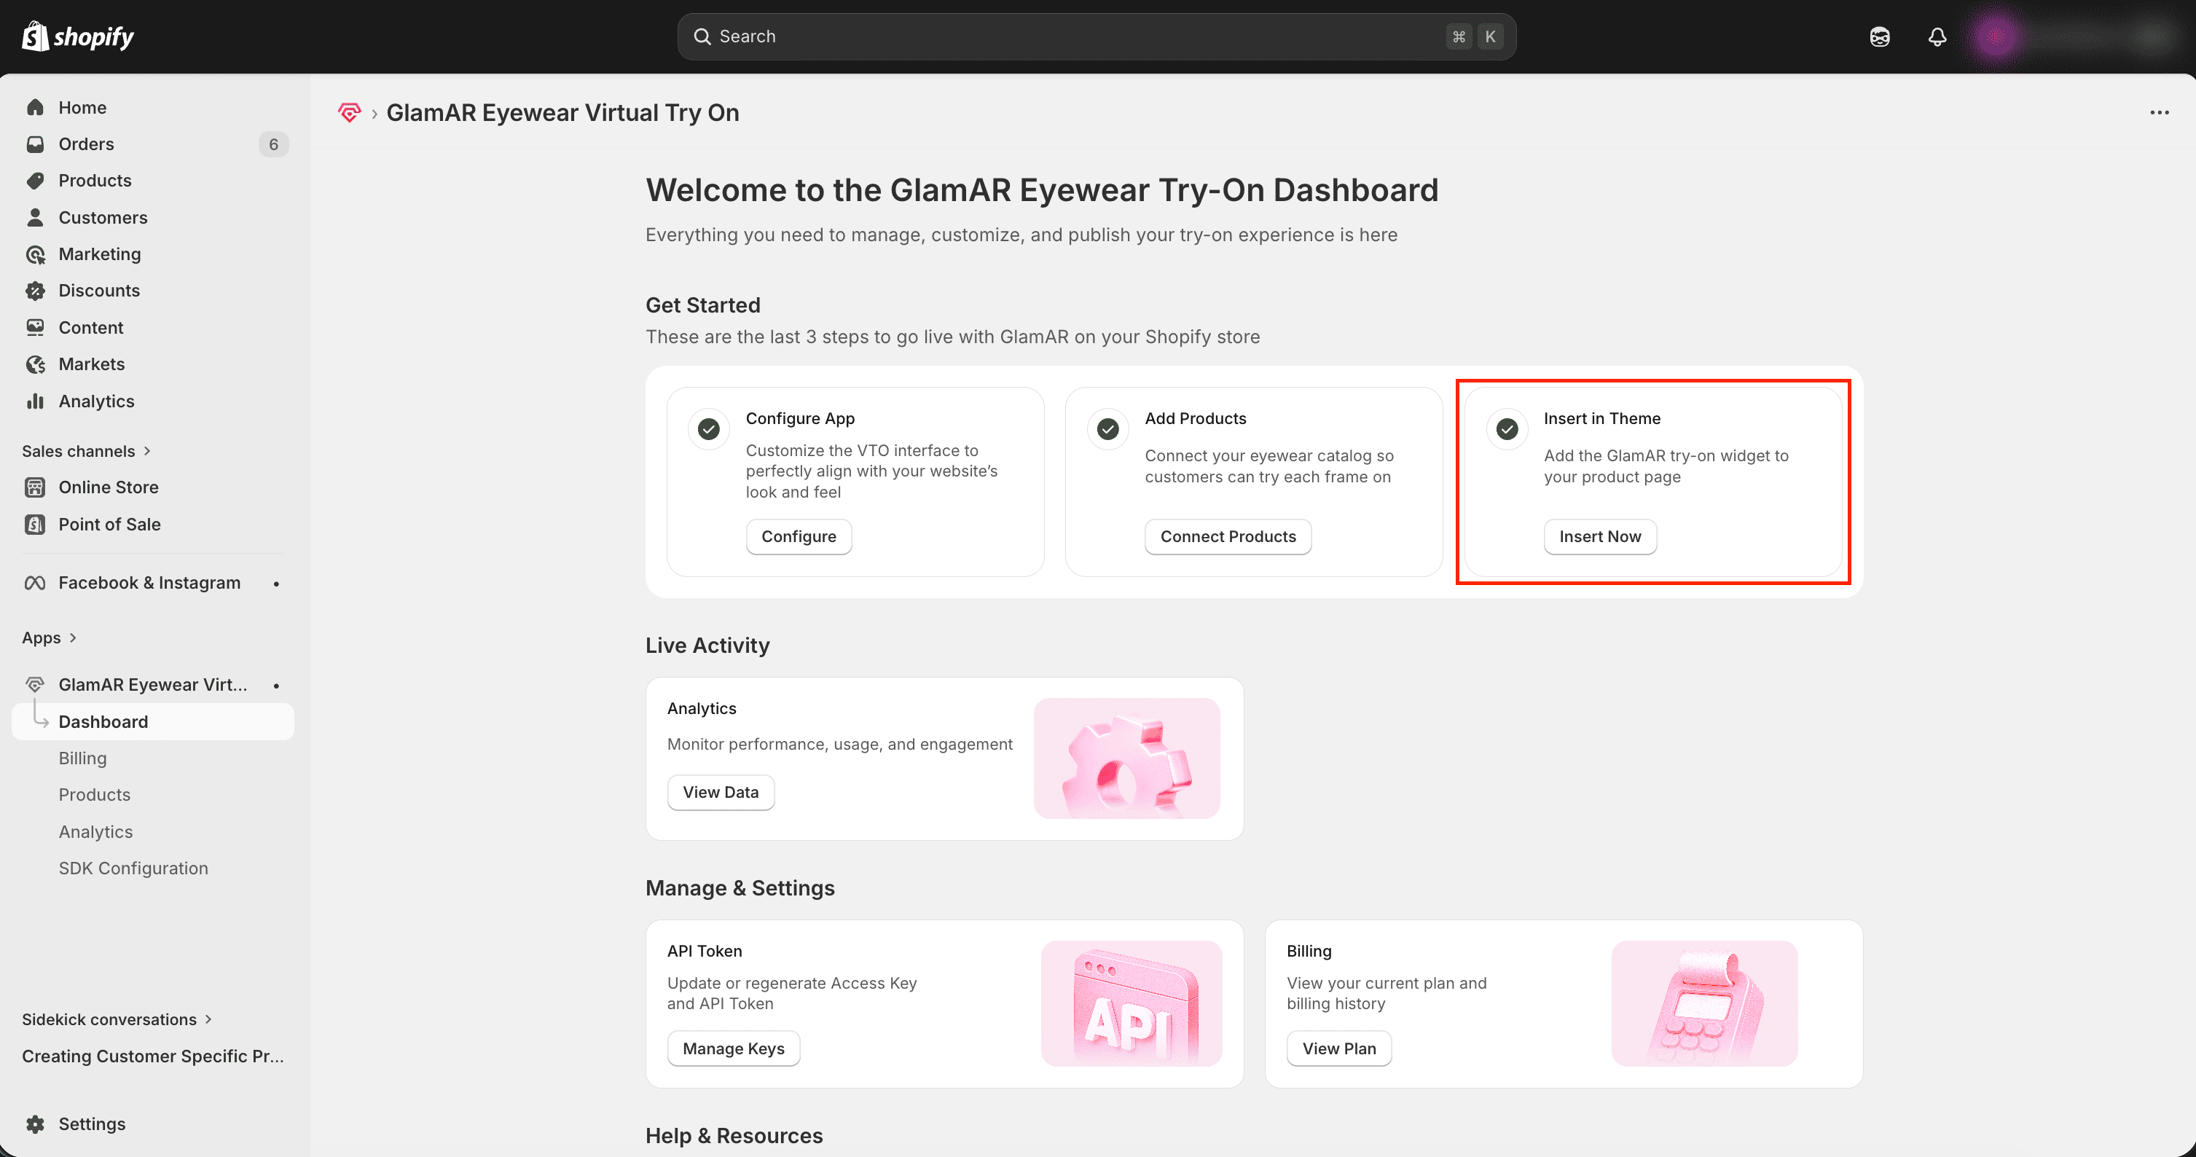Click the Shopify logo in top bar
Screen dimensions: 2196x1157
77,36
